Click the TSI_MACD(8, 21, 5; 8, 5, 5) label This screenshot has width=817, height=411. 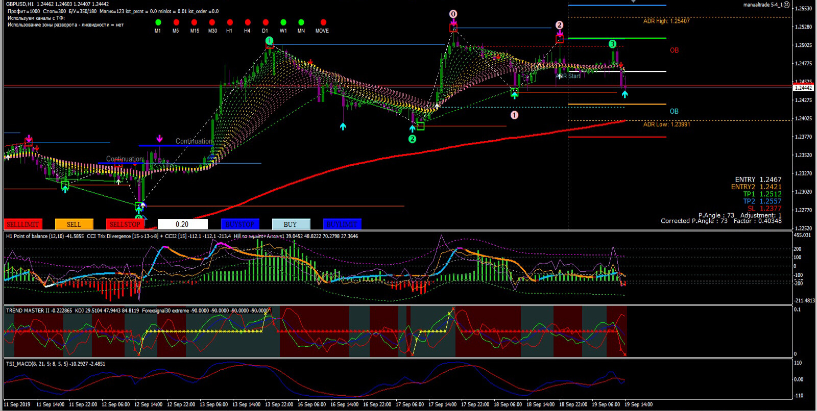(x=37, y=364)
